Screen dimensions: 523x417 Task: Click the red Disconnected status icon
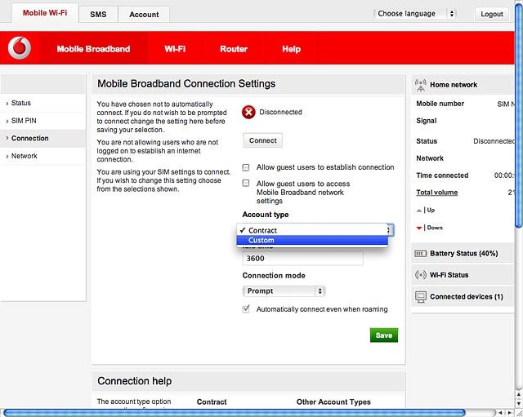248,113
